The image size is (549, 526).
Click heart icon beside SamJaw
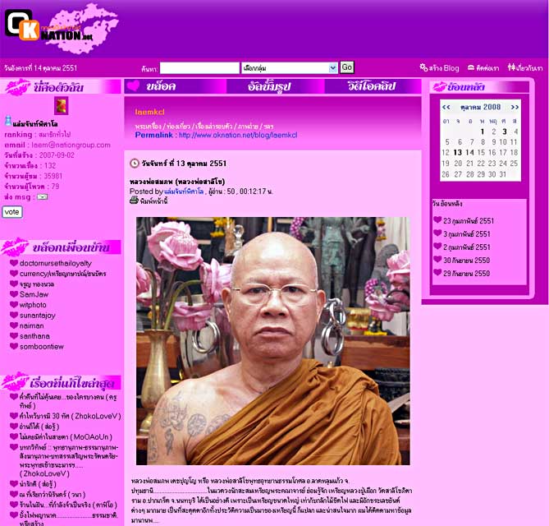click(x=14, y=294)
